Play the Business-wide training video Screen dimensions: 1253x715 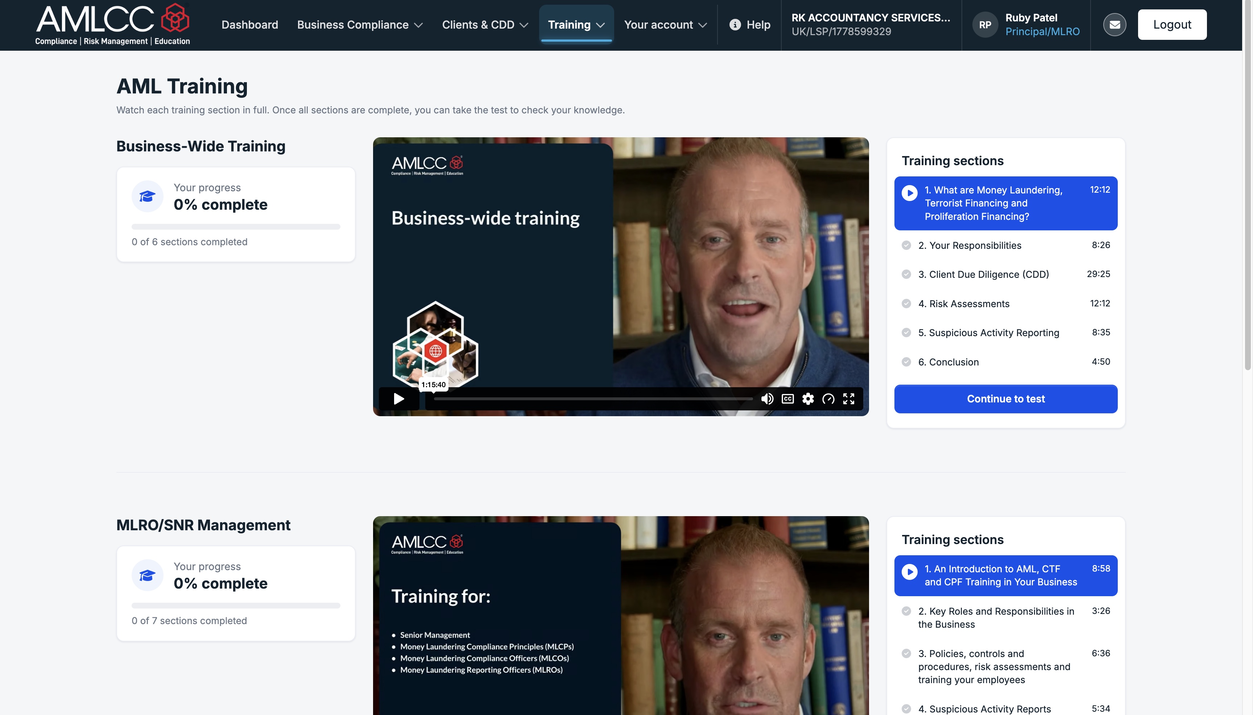[399, 398]
